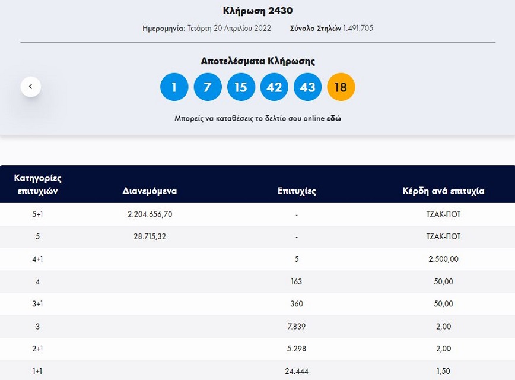
Task: Select the yellow Joker ball 18
Action: 341,87
